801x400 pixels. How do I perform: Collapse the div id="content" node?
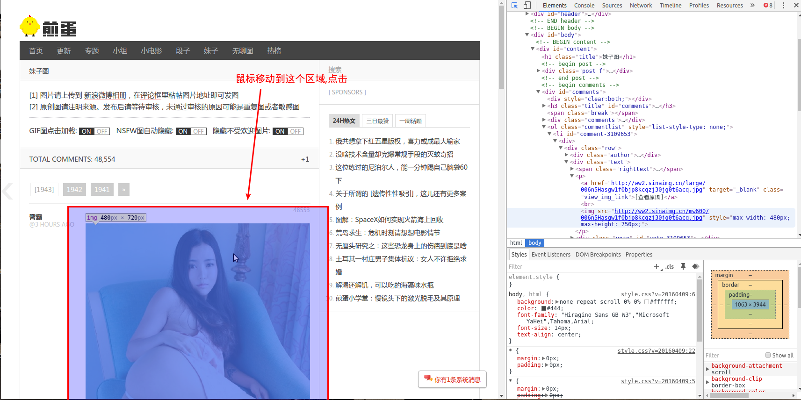tap(533, 49)
